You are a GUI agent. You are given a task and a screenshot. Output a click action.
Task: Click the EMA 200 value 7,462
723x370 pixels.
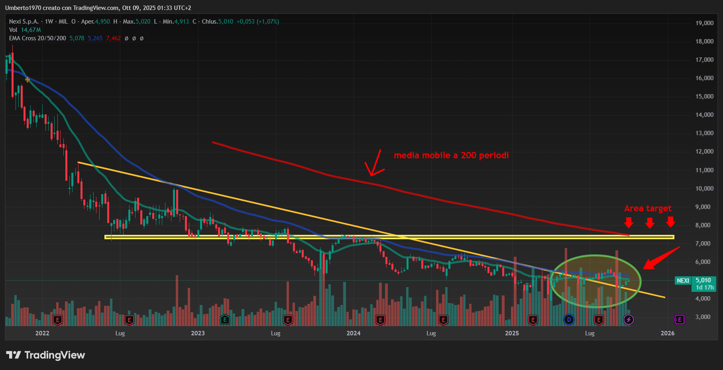tap(114, 38)
